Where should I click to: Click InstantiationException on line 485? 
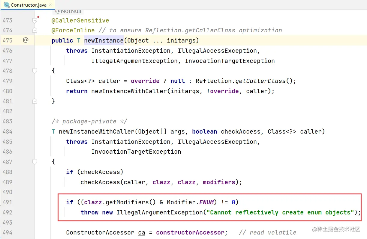pyautogui.click(x=131, y=142)
